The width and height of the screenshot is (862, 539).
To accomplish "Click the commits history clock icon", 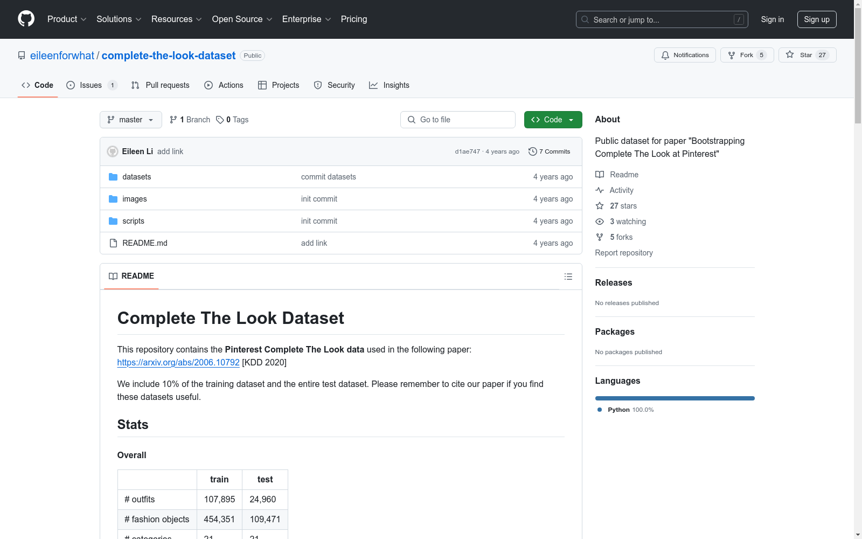I will pos(533,151).
